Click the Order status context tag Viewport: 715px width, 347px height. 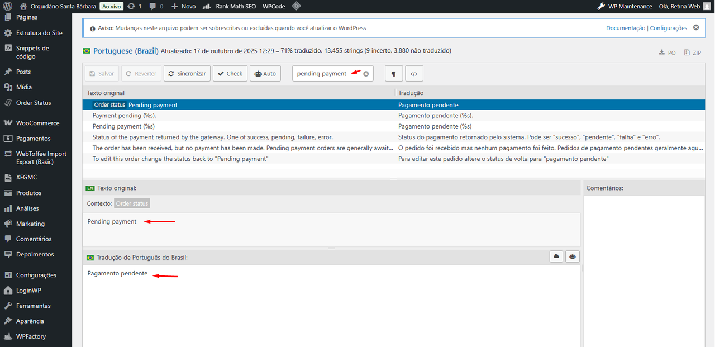tap(132, 203)
